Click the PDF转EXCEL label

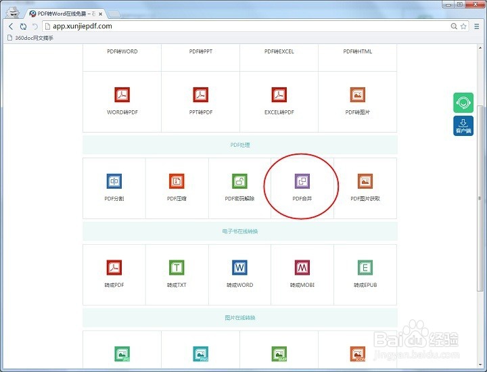279,51
